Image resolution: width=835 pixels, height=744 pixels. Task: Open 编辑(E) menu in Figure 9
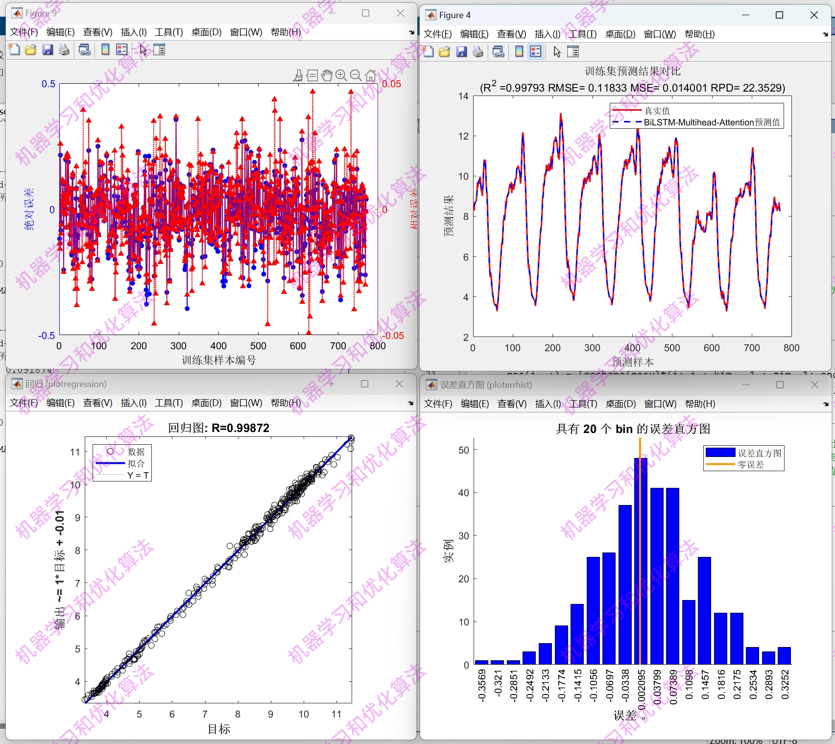point(61,32)
